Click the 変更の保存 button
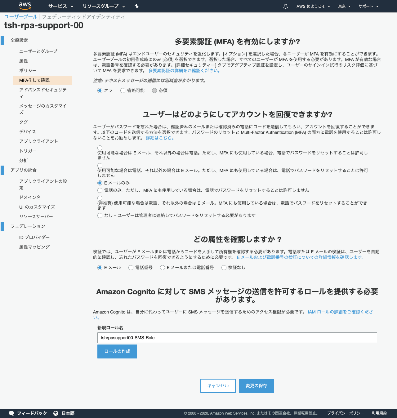This screenshot has height=418, width=397. 256,386
